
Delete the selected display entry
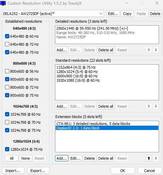tap(155, 14)
